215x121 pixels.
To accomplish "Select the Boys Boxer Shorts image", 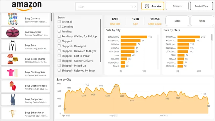I will tap(13, 59).
